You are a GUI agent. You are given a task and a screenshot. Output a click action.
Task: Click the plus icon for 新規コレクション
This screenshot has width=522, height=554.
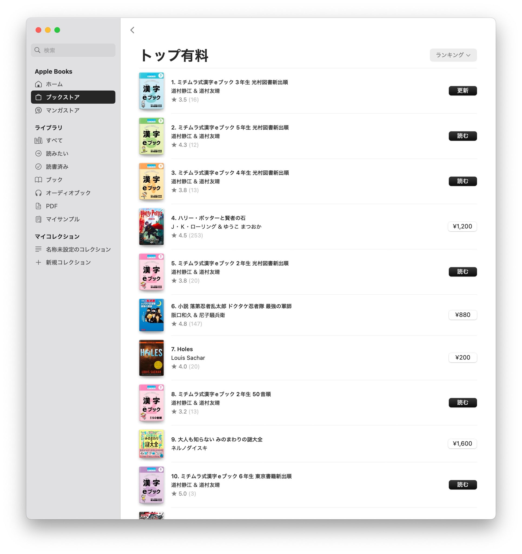tap(38, 262)
